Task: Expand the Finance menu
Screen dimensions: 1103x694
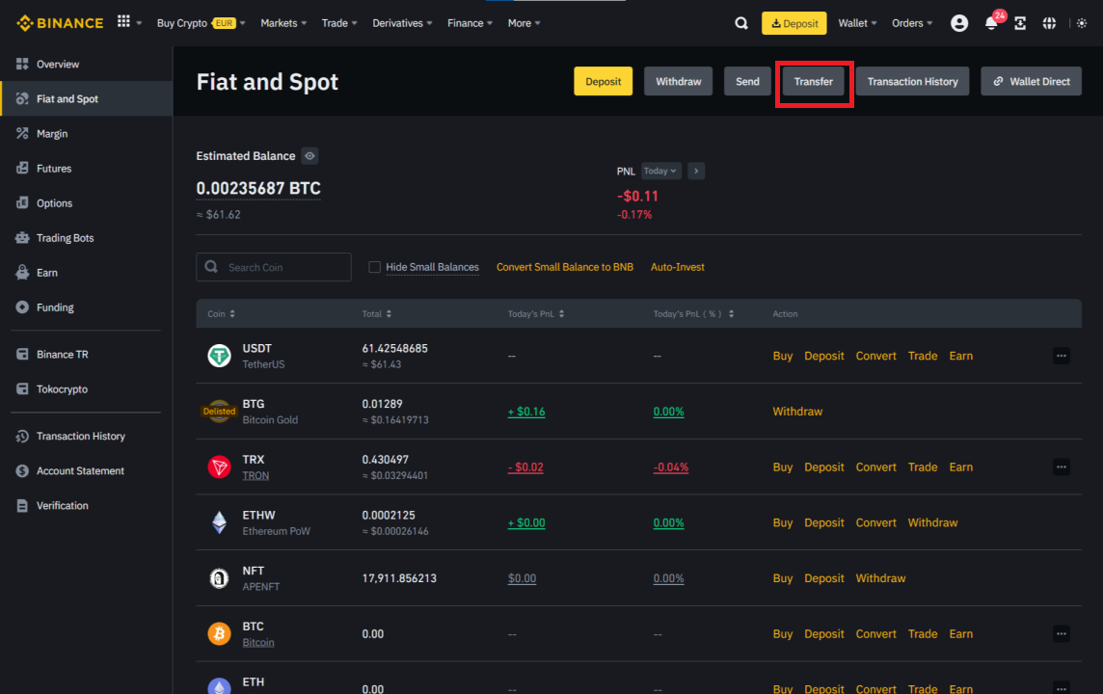Action: (x=470, y=23)
